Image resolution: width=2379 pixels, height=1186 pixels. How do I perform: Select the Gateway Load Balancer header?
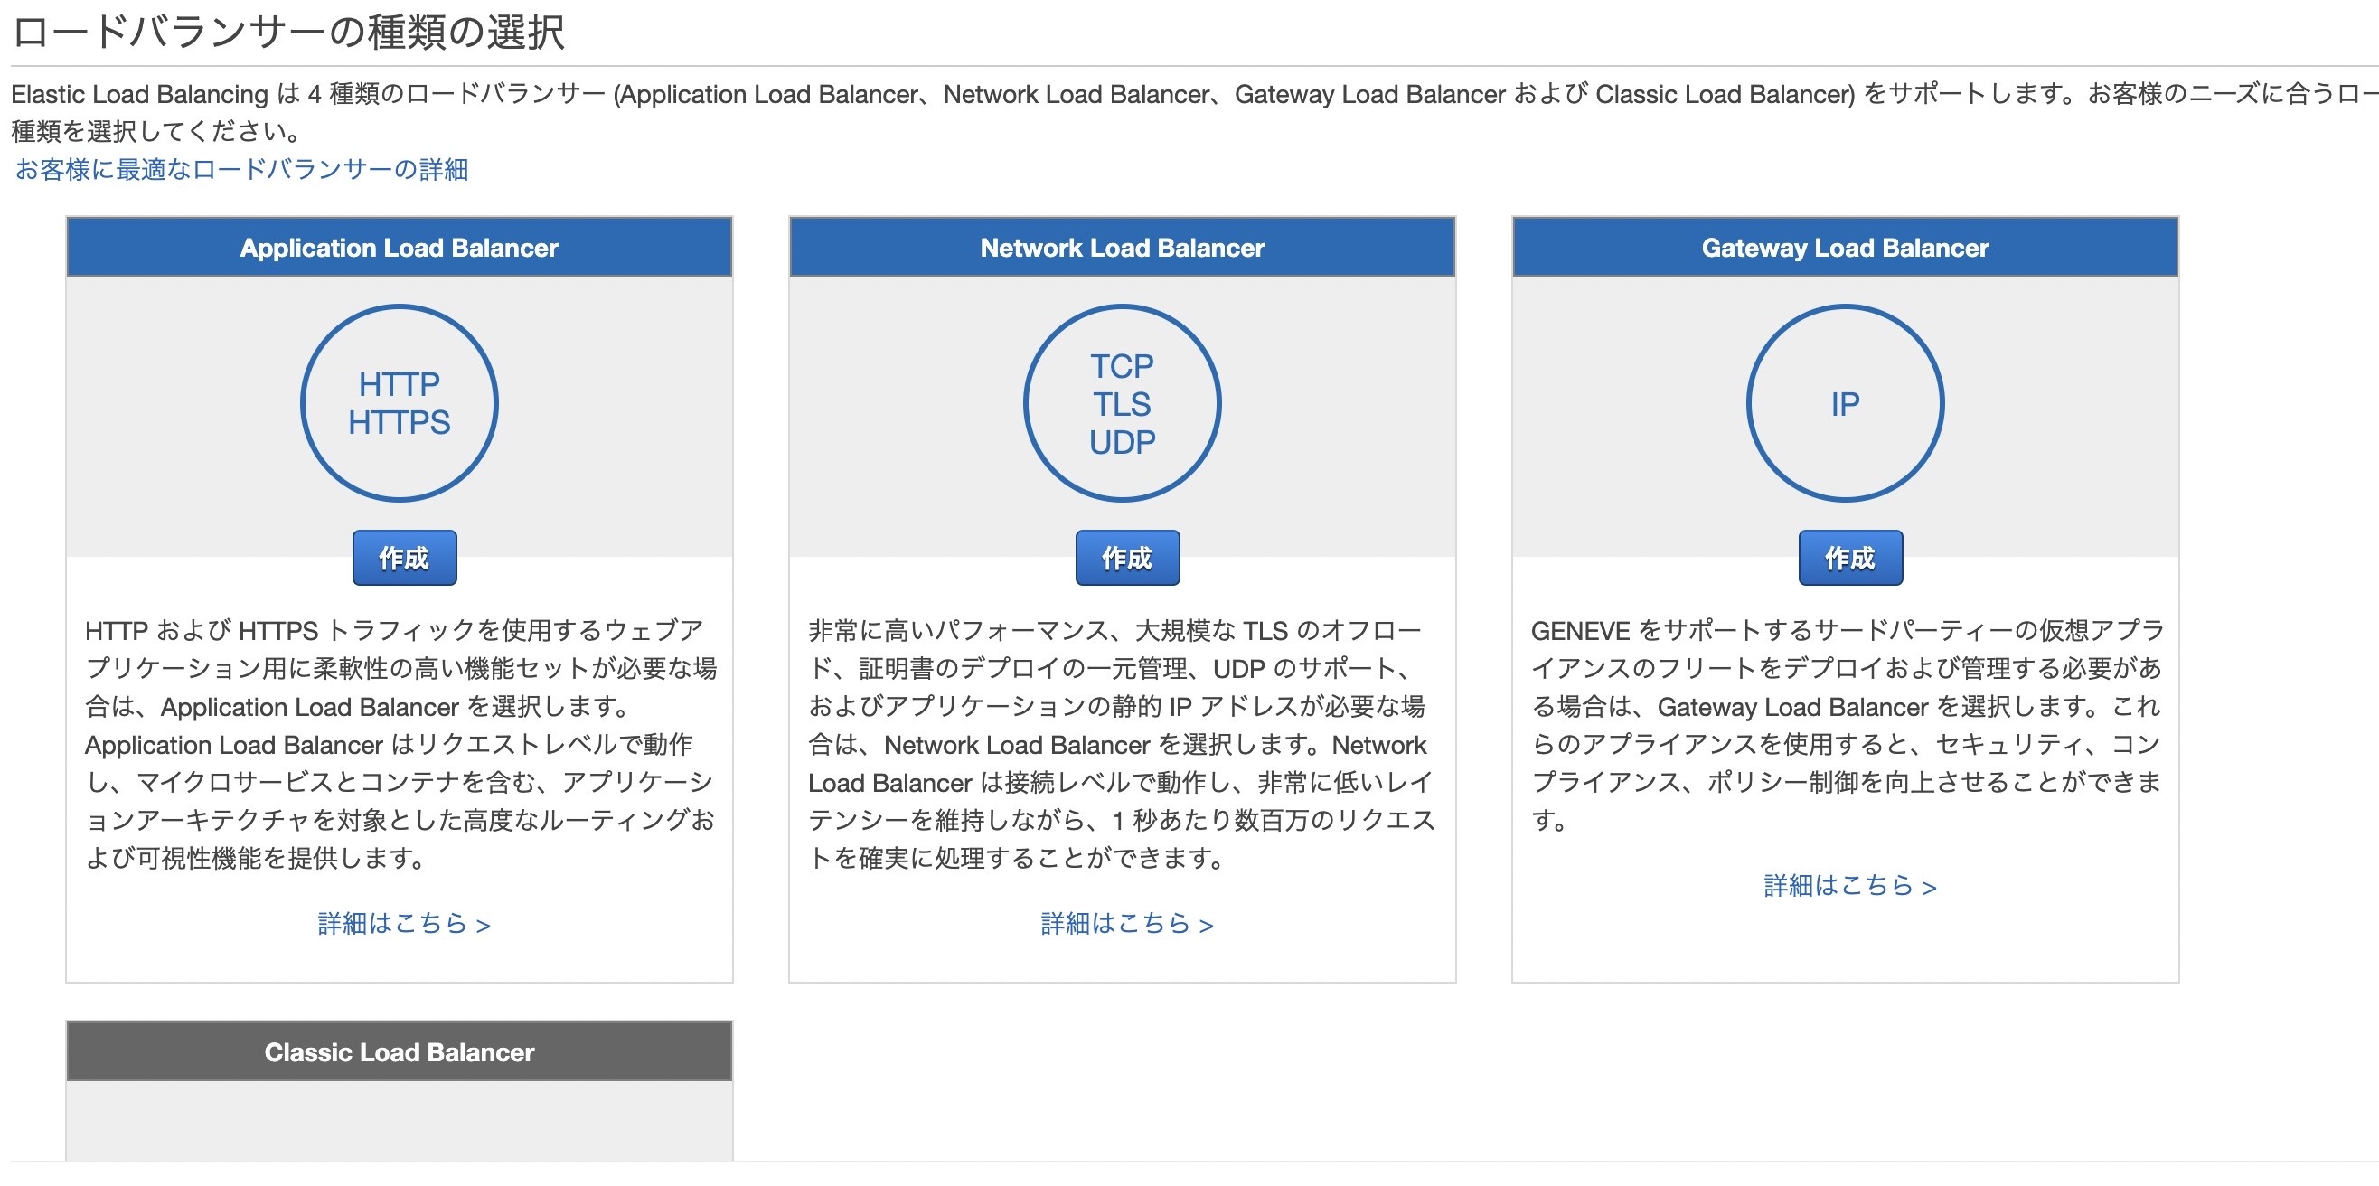[1844, 248]
